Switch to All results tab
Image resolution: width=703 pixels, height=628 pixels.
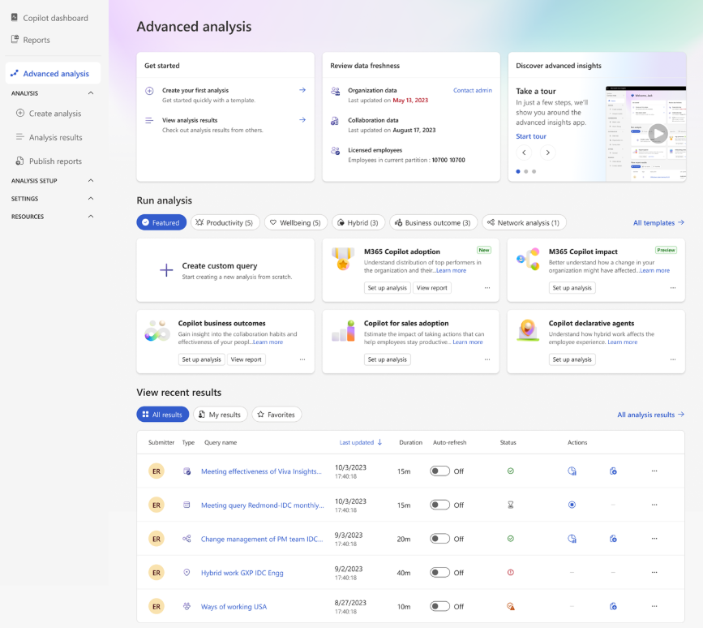(x=163, y=415)
